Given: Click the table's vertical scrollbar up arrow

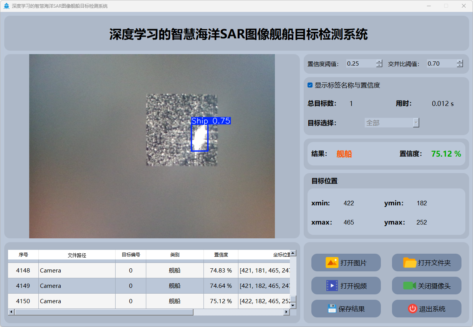Looking at the screenshot, I should point(293,253).
